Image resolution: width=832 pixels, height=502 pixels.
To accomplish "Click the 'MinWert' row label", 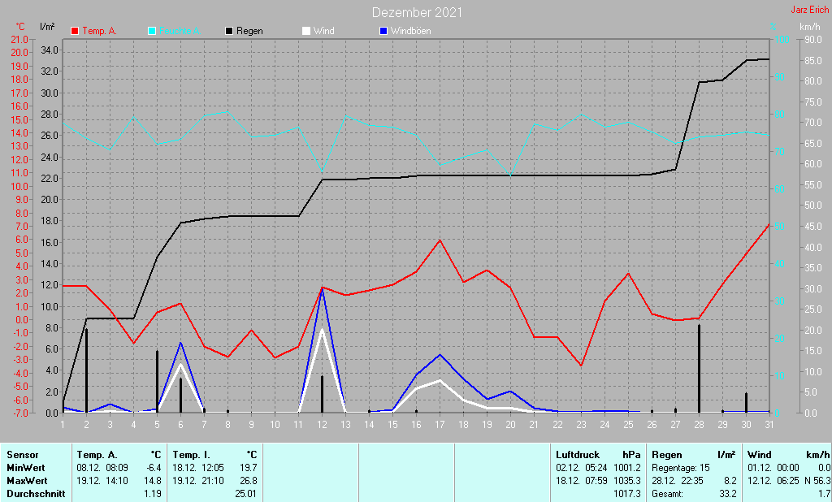I will click(25, 468).
